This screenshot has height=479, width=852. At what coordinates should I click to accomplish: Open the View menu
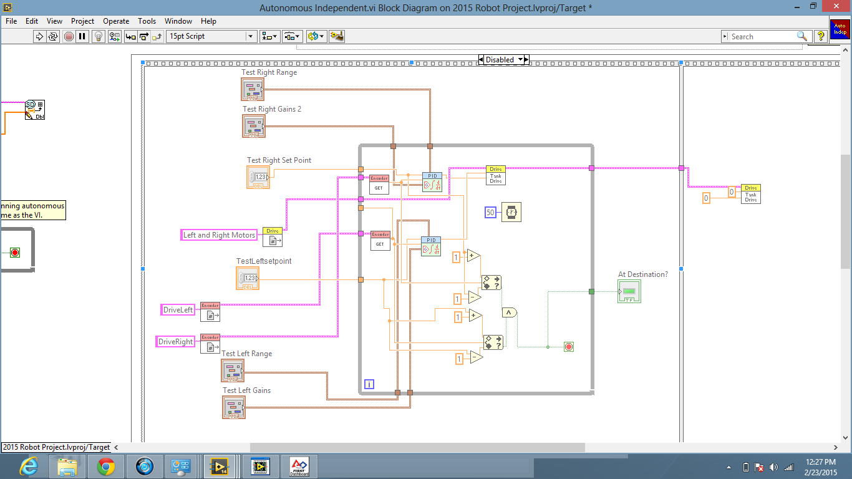(55, 21)
